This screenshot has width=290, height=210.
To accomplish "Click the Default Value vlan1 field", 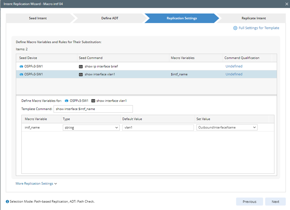I will point(158,128).
